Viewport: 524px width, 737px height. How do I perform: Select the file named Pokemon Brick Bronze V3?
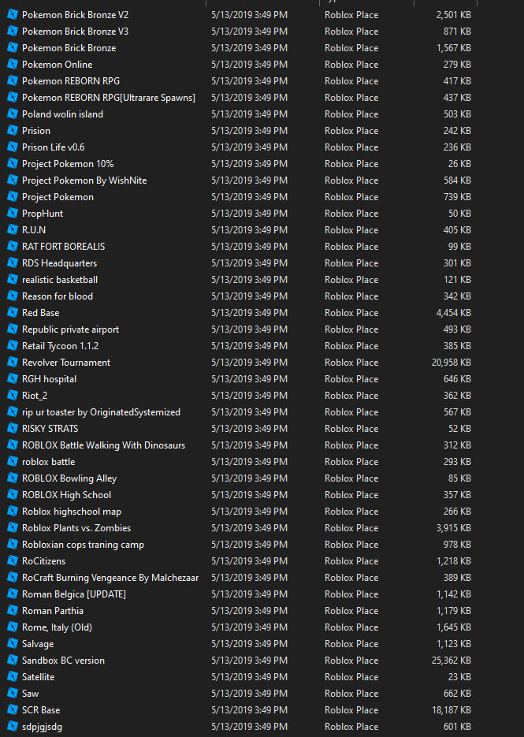[x=75, y=32]
